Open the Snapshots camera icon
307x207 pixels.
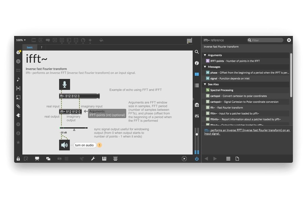[197, 105]
